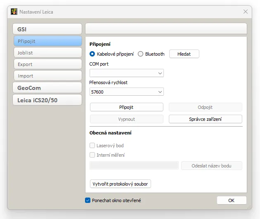
Task: Click the Hledat button
Action: tap(184, 54)
